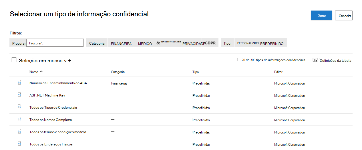Click the ASP.NET Machine Key row icon
The image size is (362, 150).
(19, 95)
